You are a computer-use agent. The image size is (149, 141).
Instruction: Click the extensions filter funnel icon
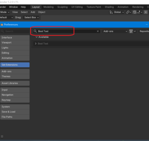[x=131, y=31]
